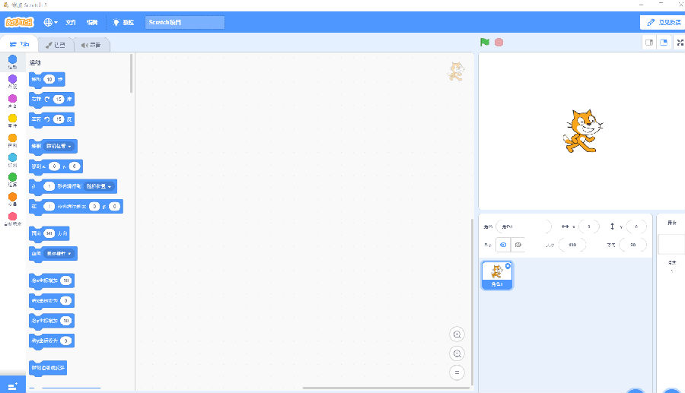The image size is (685, 393).
Task: Select the purple Looks block category
Action: 12,80
